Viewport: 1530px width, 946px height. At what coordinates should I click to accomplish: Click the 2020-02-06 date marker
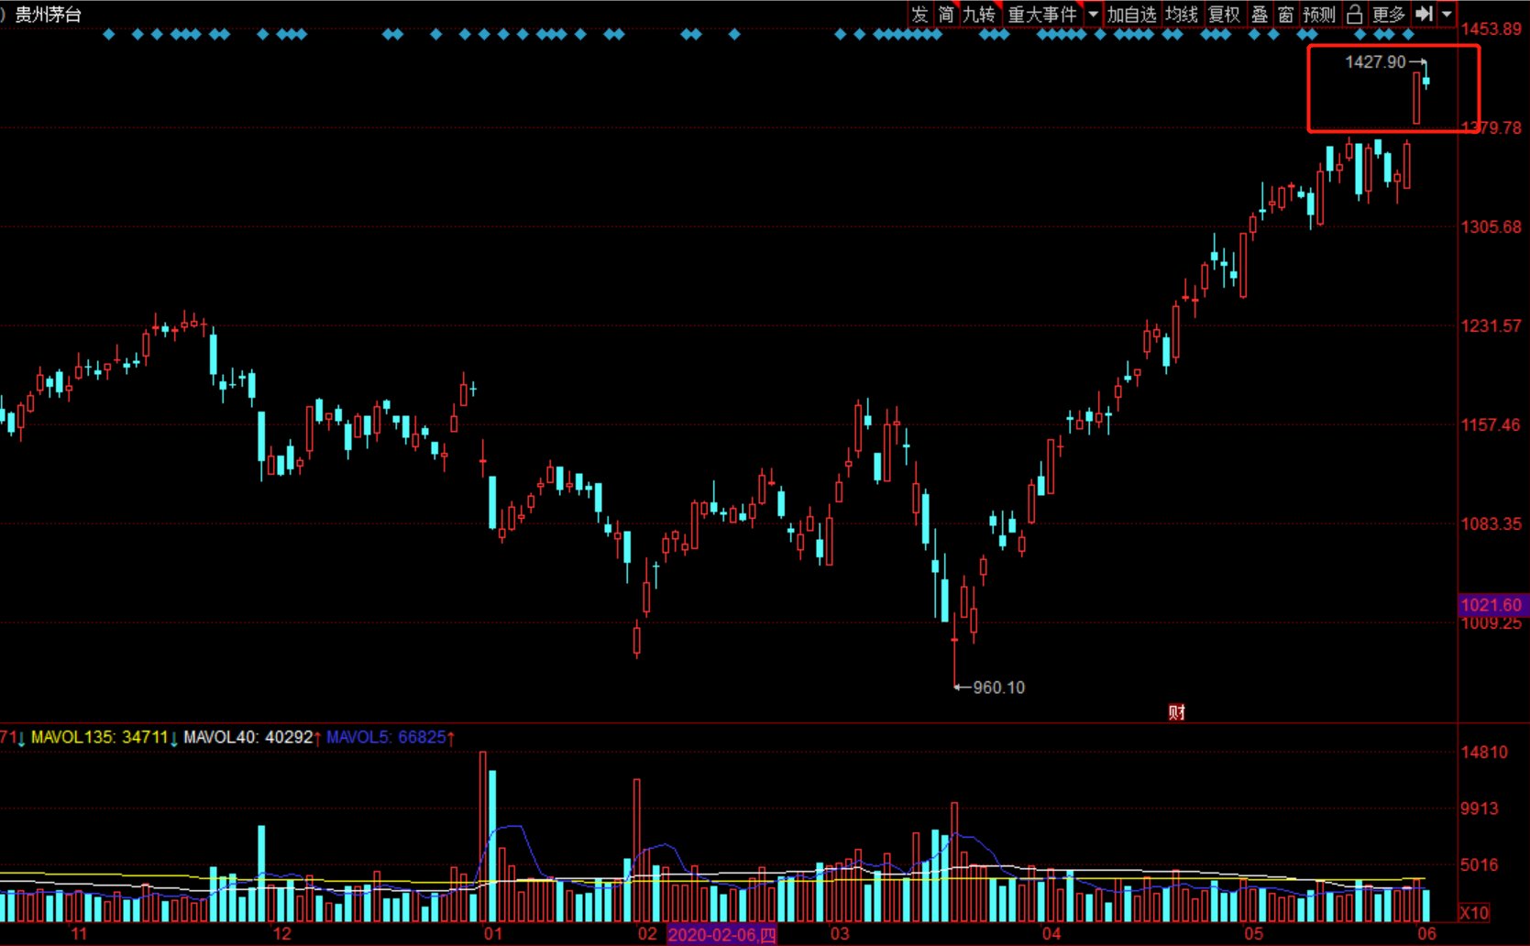pyautogui.click(x=722, y=935)
